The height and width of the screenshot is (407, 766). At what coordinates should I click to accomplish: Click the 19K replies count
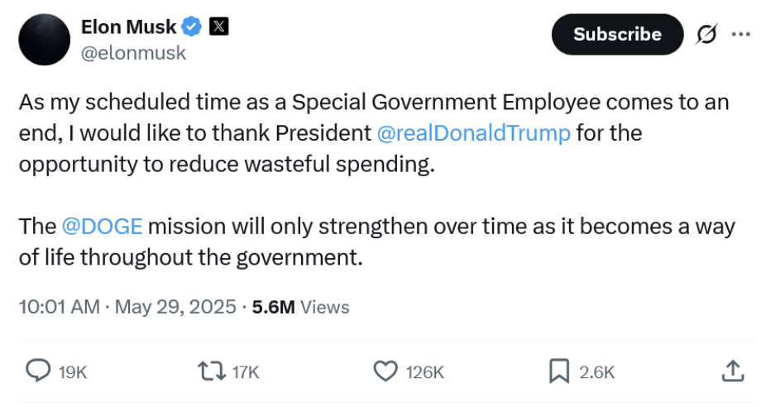click(x=73, y=373)
